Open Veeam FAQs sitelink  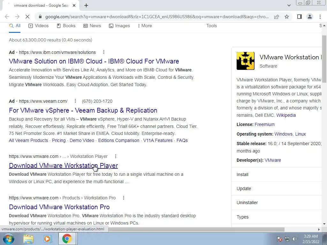[182, 140]
